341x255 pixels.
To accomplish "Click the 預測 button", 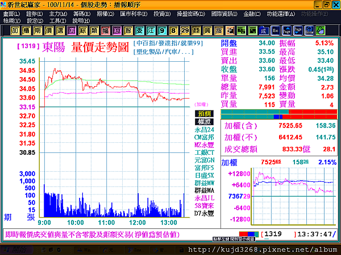I will tap(204, 114).
